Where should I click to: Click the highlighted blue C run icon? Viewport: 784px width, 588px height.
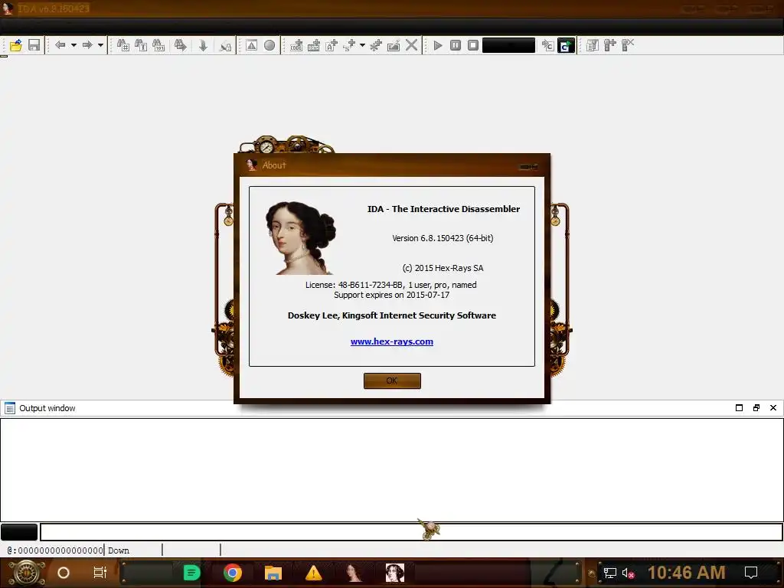coord(566,45)
